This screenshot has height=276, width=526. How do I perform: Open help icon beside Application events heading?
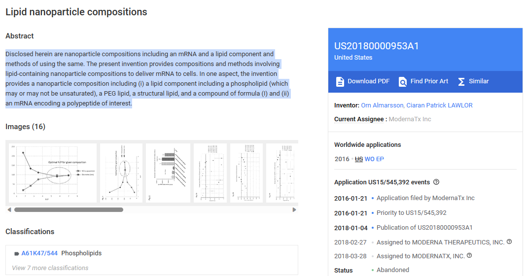[436, 182]
